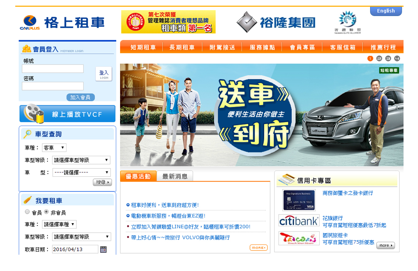Focus the 帳號 input field
418x271 pixels.
(x=53, y=69)
